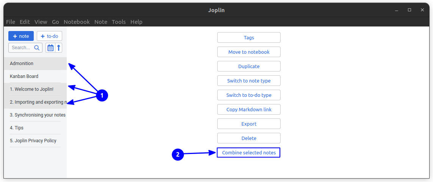Maximize the Joplin window
The height and width of the screenshot is (182, 433).
click(409, 10)
